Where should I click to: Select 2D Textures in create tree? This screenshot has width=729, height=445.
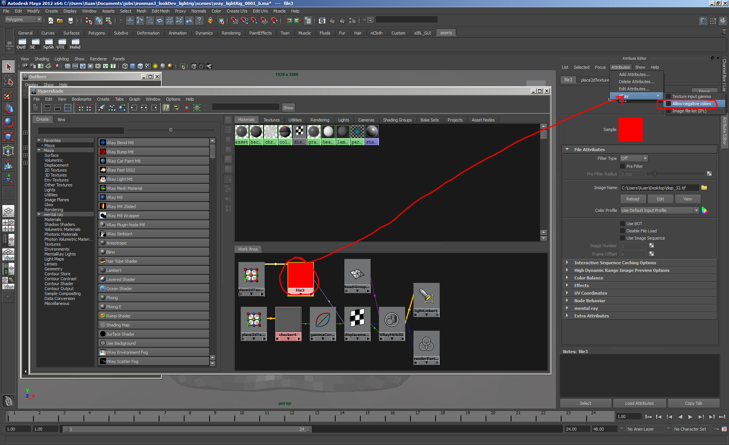click(55, 170)
